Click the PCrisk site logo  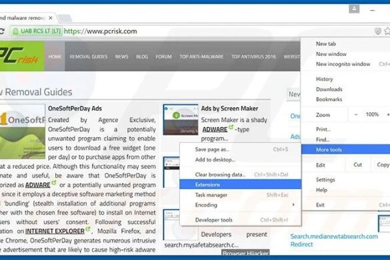pos(22,57)
